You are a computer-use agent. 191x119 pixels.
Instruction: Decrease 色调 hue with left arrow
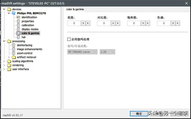[x=173, y=23]
